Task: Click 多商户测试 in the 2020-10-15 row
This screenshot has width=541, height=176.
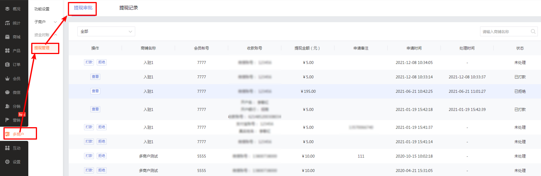Action: [148, 156]
